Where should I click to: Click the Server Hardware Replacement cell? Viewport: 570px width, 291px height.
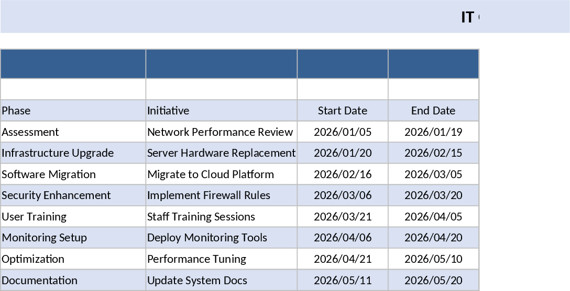(221, 153)
